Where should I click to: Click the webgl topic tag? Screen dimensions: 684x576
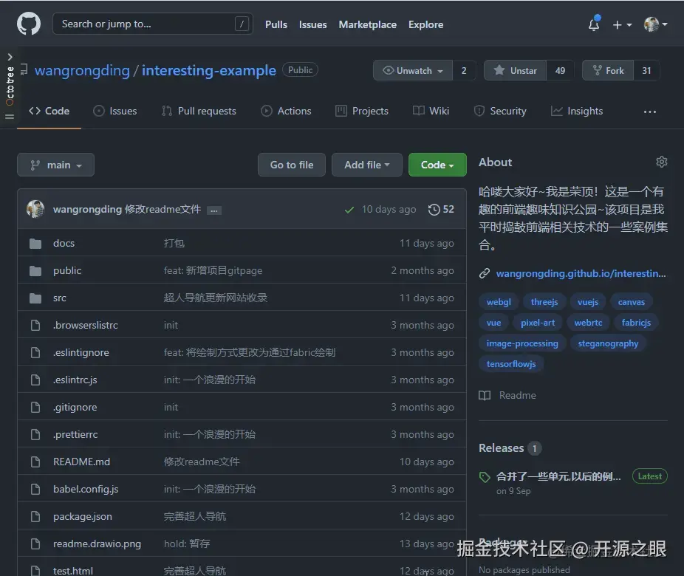tap(499, 302)
